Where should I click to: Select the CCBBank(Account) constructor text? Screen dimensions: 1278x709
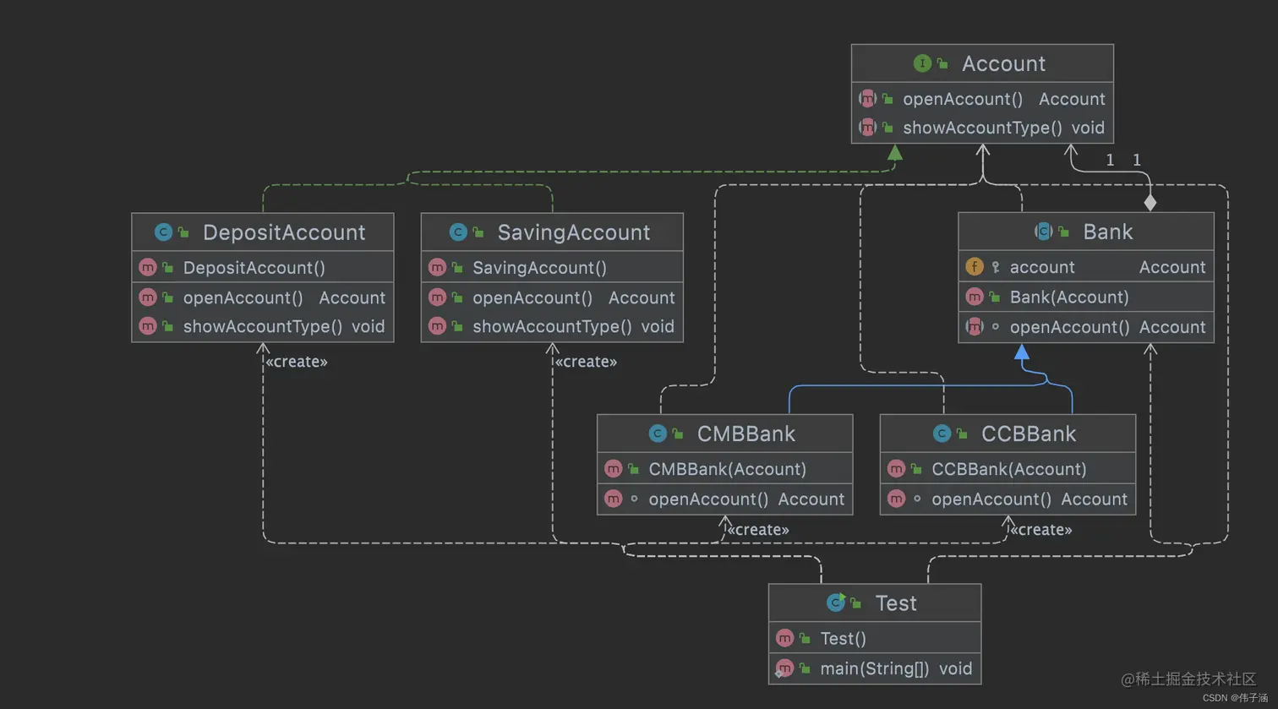tap(1009, 469)
